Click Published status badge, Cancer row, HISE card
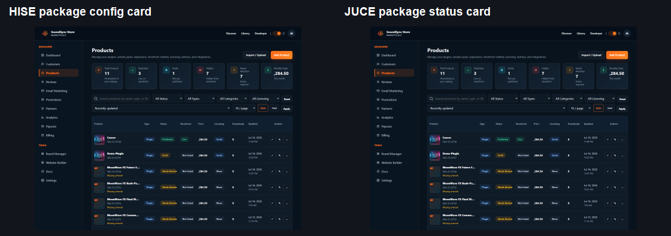Screen dimensions: 671x236 point(167,140)
